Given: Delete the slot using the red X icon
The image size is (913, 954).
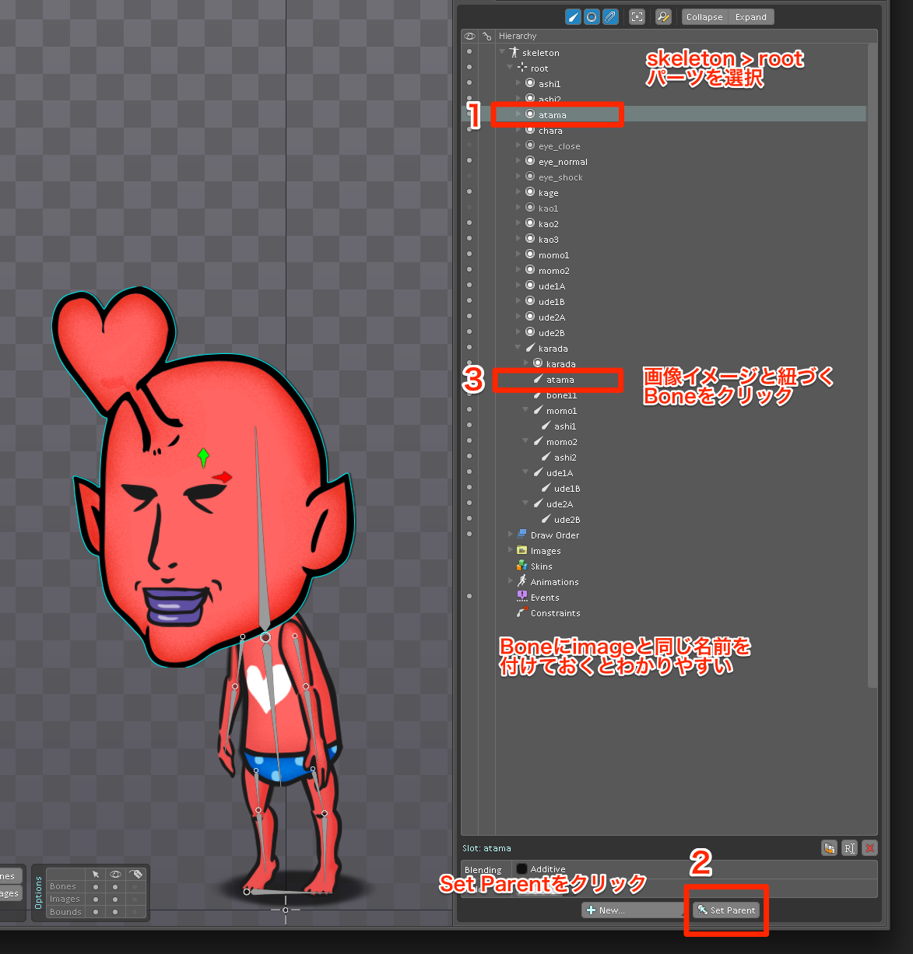Looking at the screenshot, I should 869,848.
